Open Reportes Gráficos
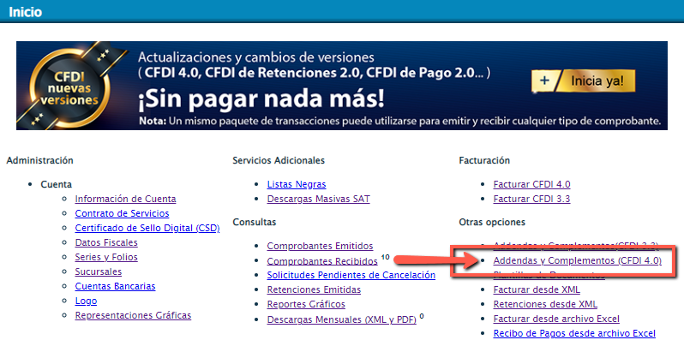684x358 pixels. click(306, 304)
